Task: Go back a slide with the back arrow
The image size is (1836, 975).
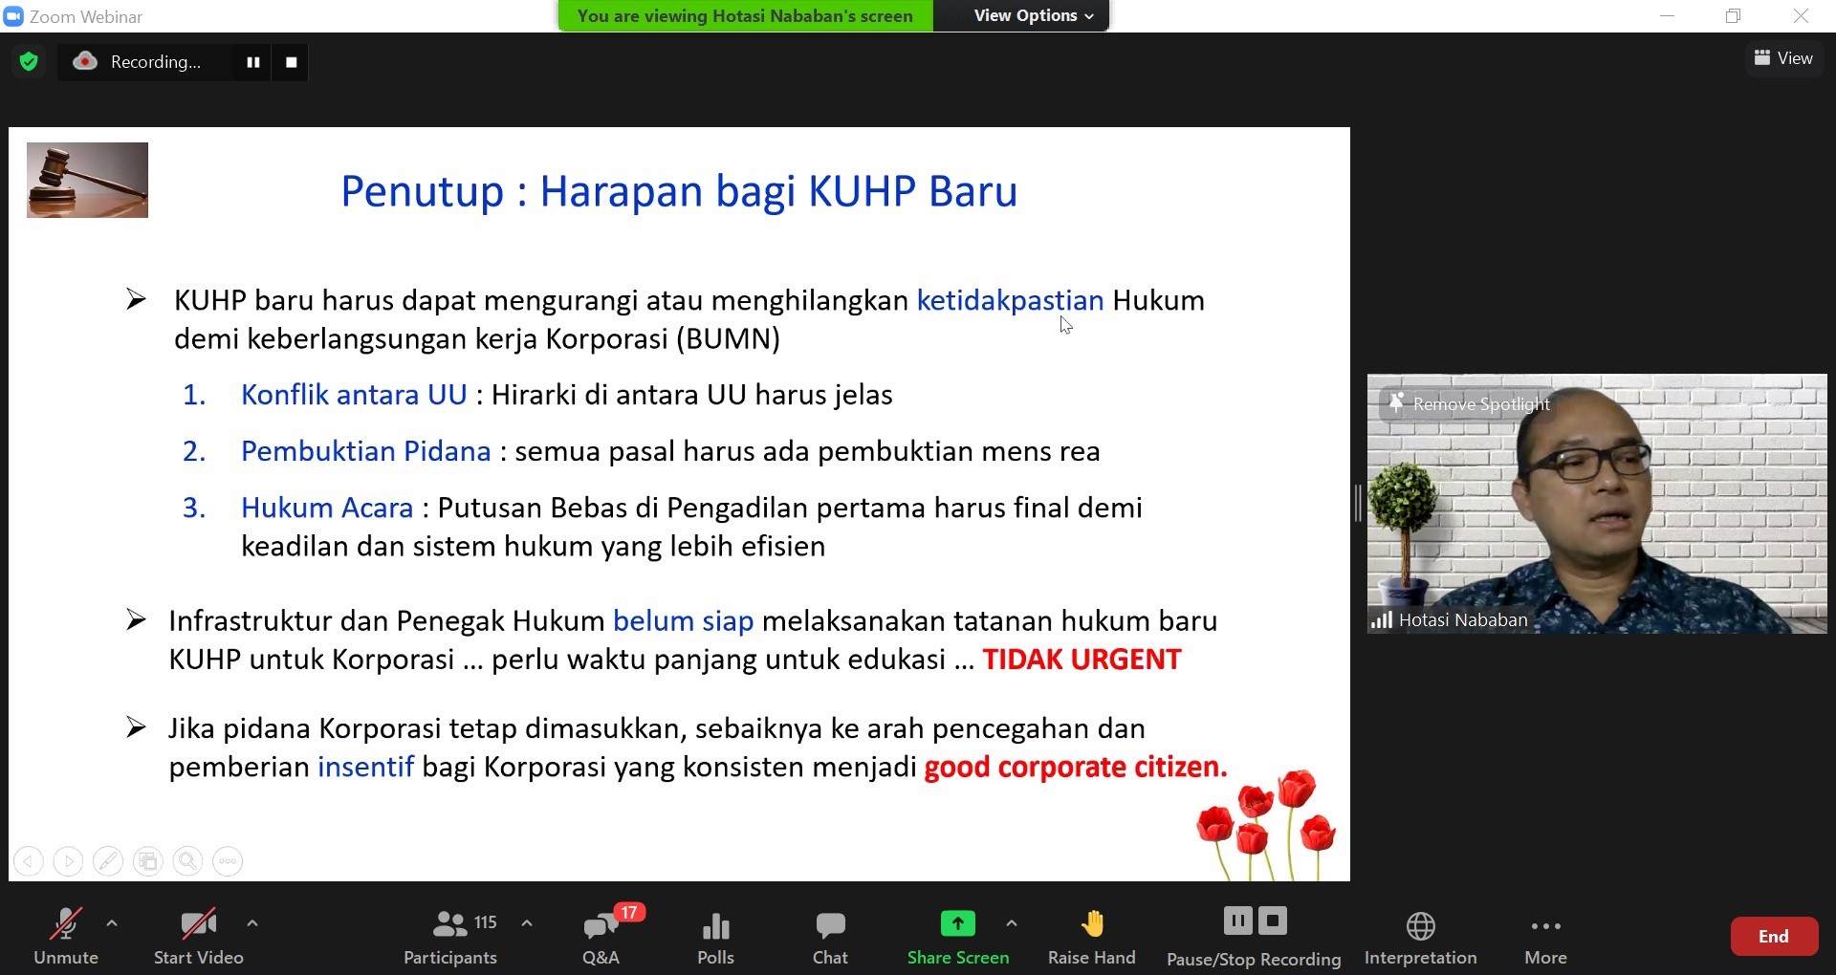Action: 29,860
